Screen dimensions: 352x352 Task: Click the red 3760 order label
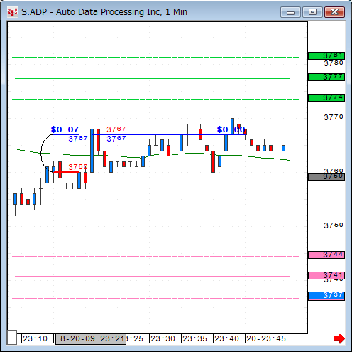78,167
